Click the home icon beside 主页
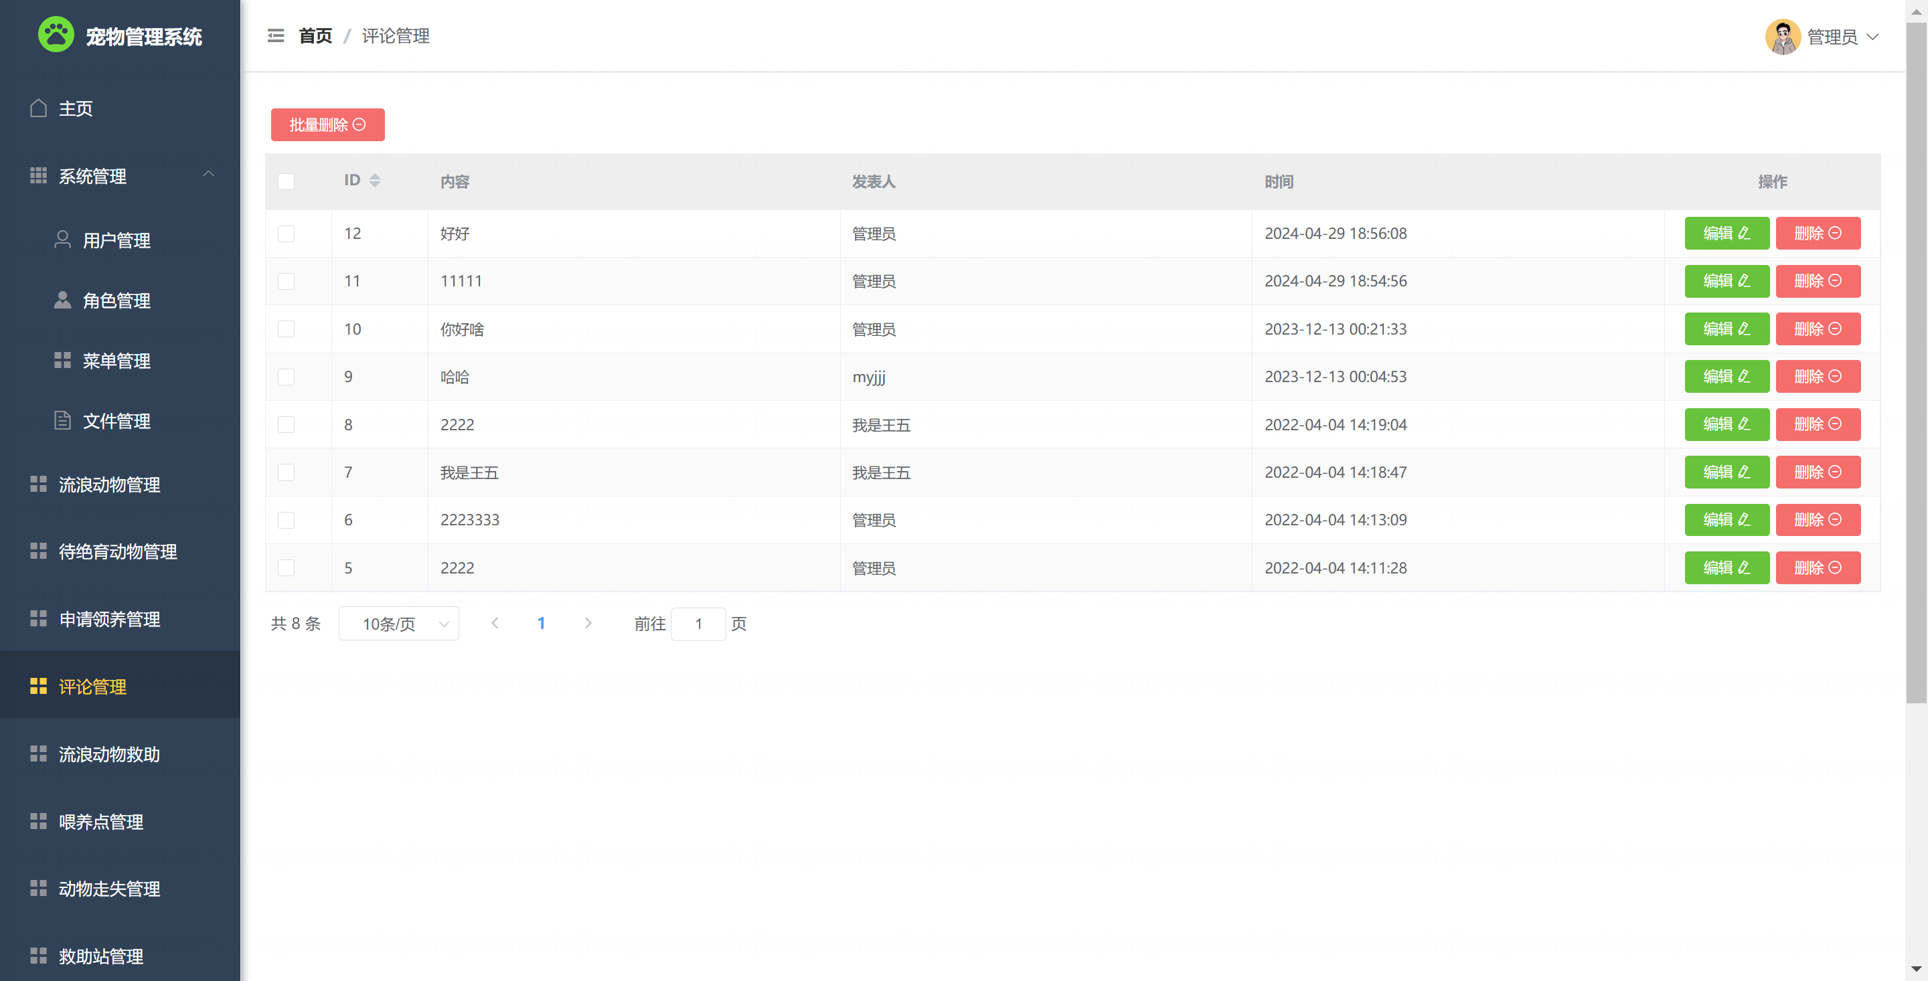 38,108
